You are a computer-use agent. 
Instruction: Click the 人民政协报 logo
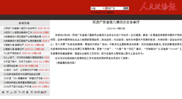[158, 6]
